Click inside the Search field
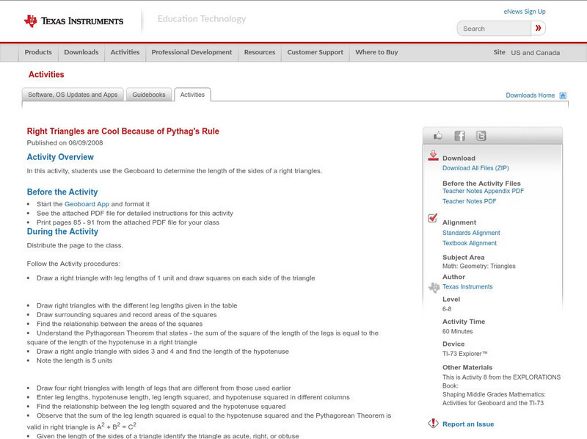This screenshot has width=587, height=439. pyautogui.click(x=495, y=28)
